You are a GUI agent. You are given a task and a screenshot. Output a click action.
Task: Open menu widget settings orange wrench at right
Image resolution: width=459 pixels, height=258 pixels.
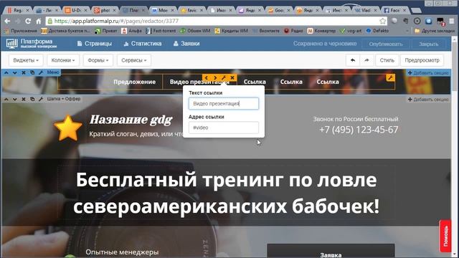[390, 77]
